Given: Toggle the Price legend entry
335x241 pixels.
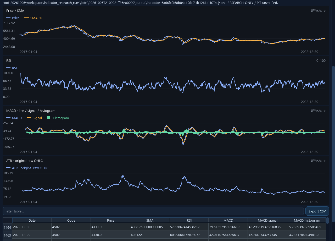Looking at the screenshot, I should tap(13, 18).
